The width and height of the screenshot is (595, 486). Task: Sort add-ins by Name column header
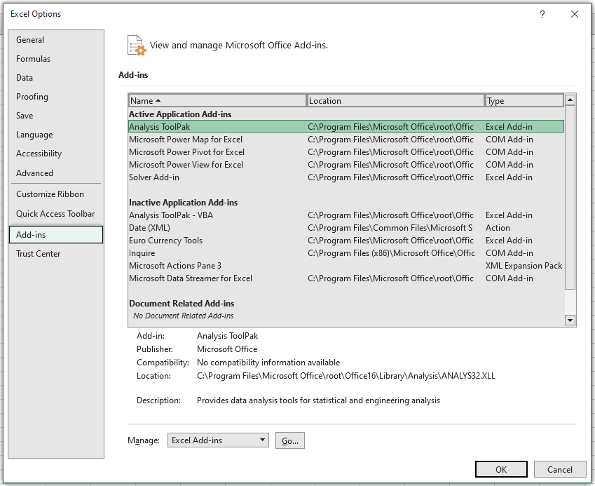click(217, 100)
